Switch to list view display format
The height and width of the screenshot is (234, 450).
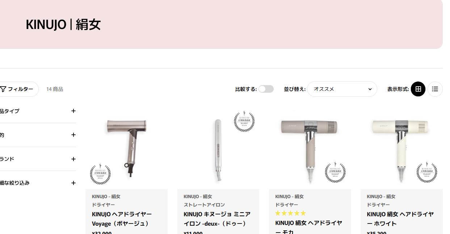pos(435,89)
